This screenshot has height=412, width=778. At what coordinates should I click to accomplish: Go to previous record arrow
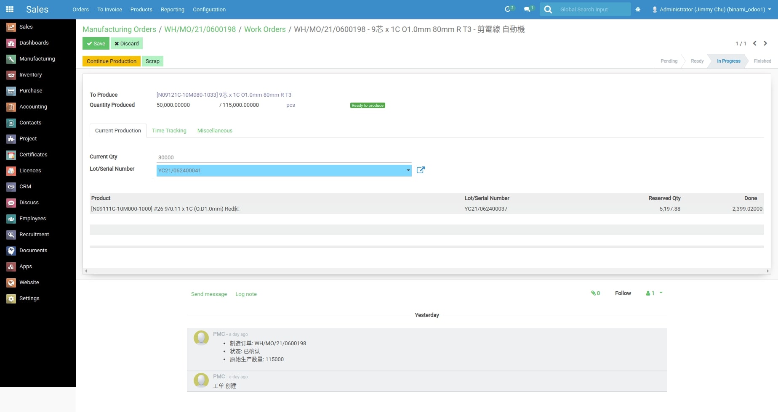pos(754,43)
